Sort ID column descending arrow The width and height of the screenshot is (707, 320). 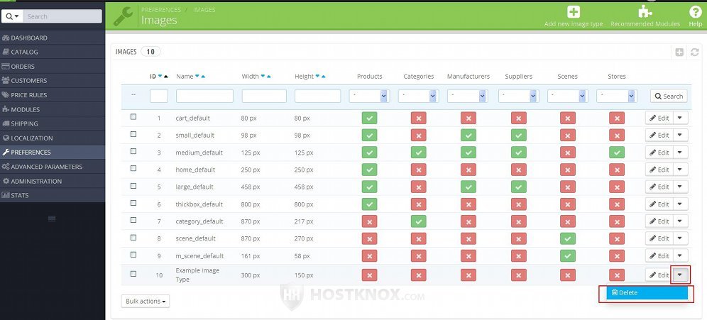pyautogui.click(x=160, y=76)
